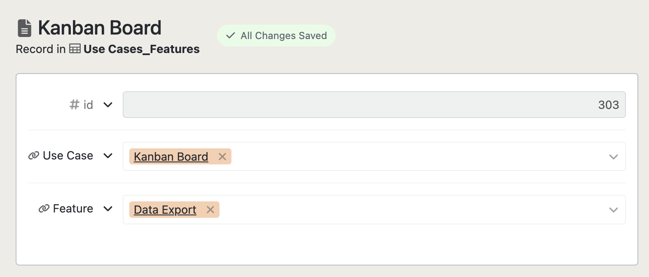Open the Data Export linked record chip
Image resolution: width=649 pixels, height=277 pixels.
pos(164,210)
